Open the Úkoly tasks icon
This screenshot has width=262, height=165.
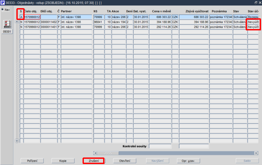pos(7,24)
